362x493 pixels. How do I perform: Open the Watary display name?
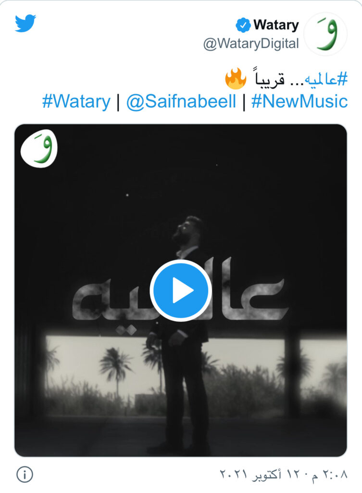(x=276, y=25)
